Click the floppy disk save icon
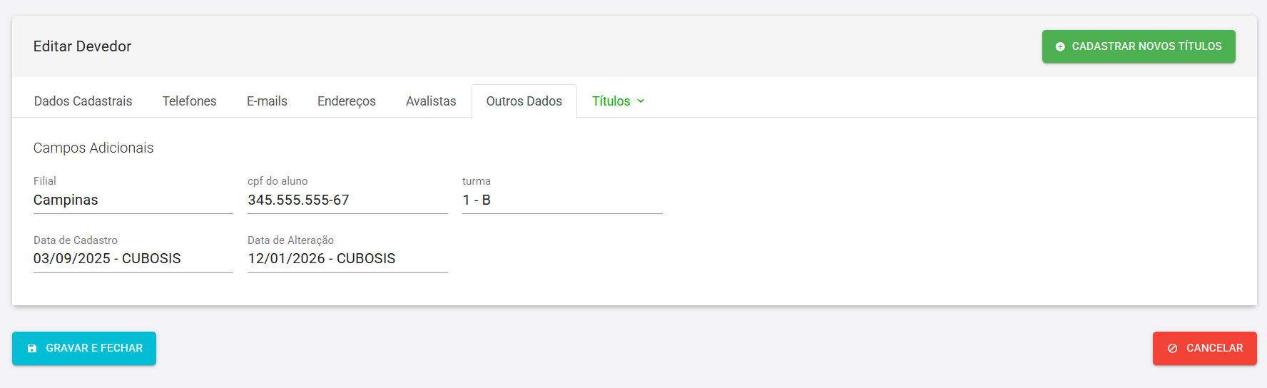Image resolution: width=1267 pixels, height=388 pixels. pyautogui.click(x=31, y=349)
